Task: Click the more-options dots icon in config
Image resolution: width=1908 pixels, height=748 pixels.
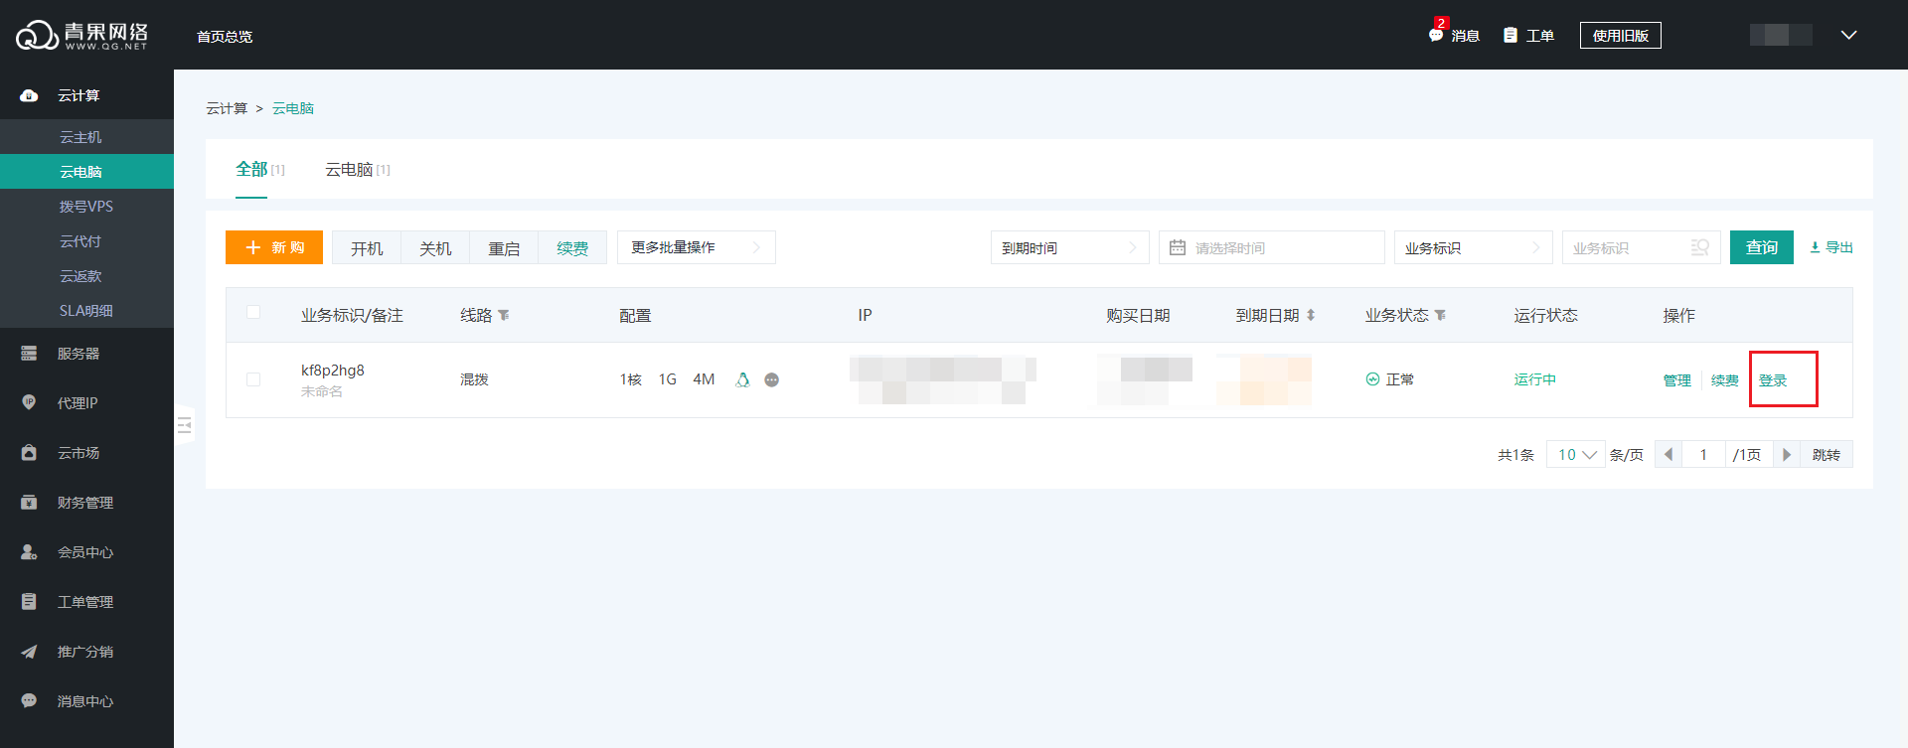Action: click(x=771, y=379)
